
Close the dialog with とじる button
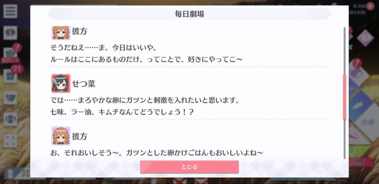pos(189,167)
